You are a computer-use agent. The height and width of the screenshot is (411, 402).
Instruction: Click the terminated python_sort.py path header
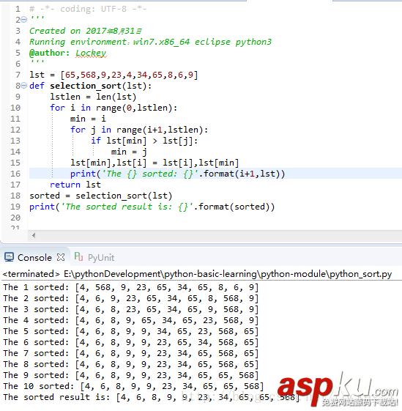coord(197,274)
